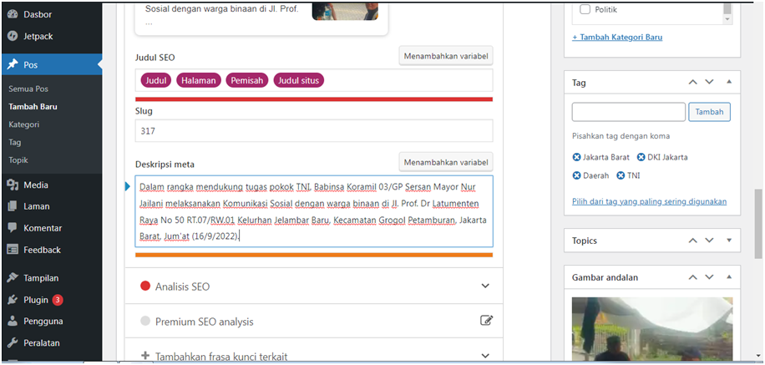Image resolution: width=765 pixels, height=365 pixels.
Task: Click the Deskripsi meta orange progress bar
Action: (314, 255)
